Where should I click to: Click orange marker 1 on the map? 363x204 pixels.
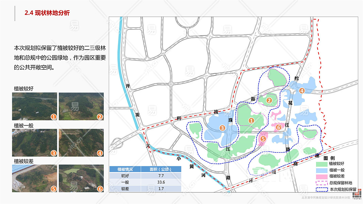[x=251, y=120]
